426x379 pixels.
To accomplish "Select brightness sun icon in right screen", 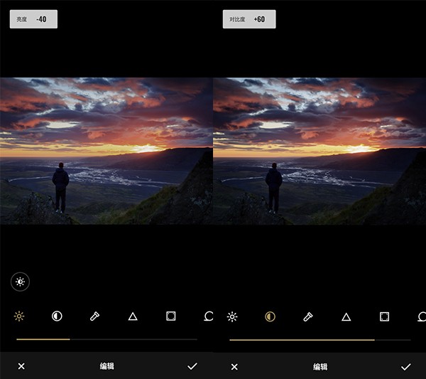I will 232,316.
